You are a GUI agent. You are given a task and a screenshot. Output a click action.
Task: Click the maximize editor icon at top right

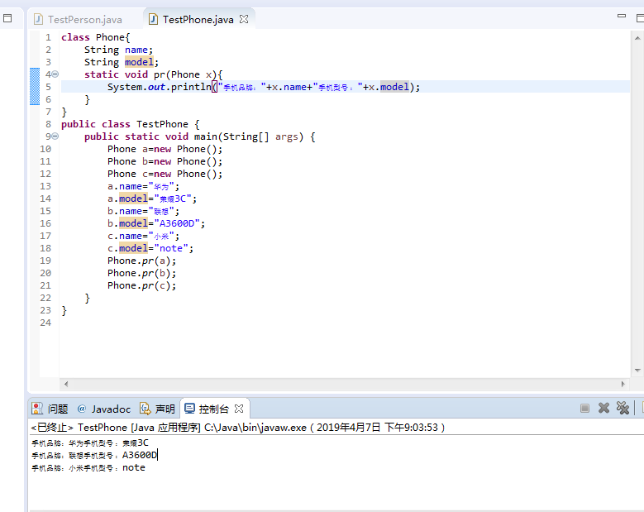tap(639, 17)
